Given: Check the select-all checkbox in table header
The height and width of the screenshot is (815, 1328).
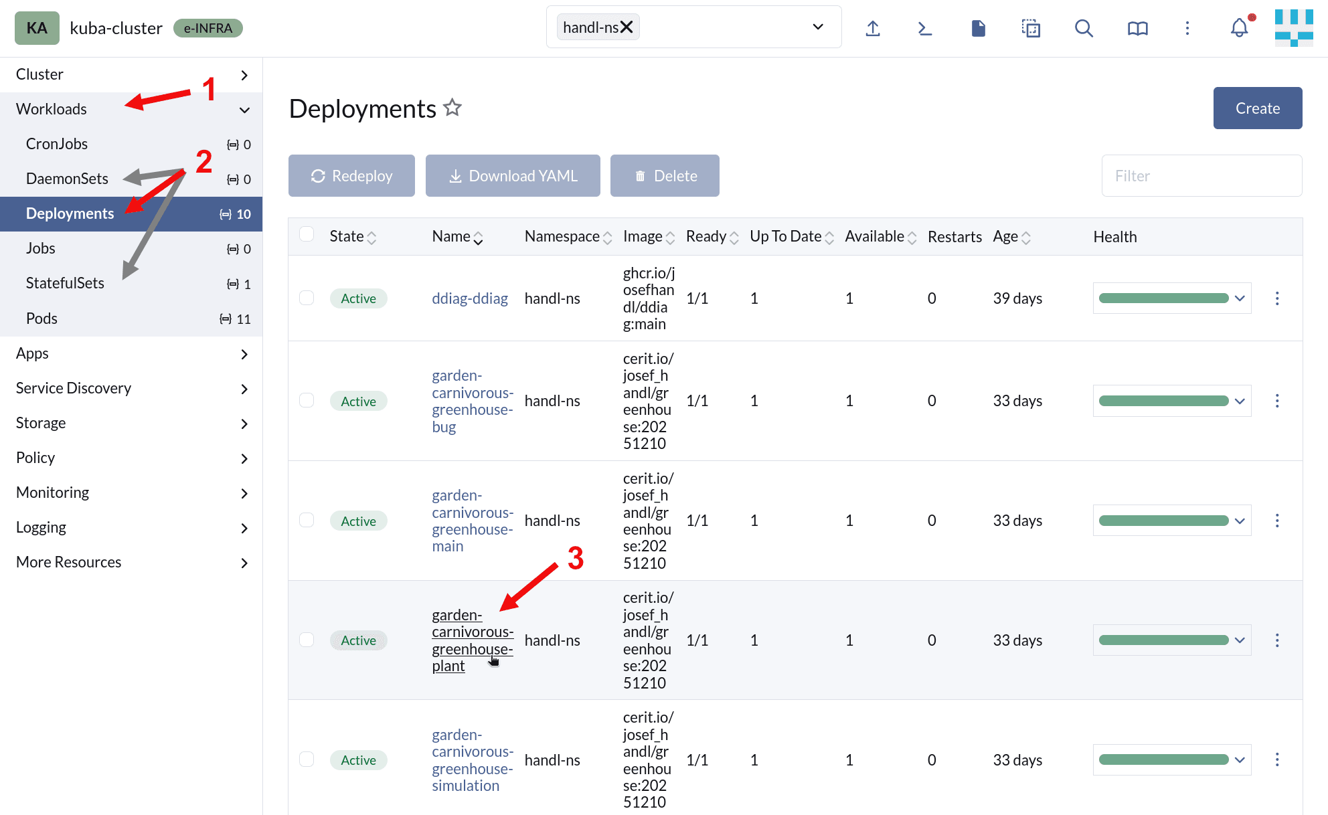Looking at the screenshot, I should point(307,234).
